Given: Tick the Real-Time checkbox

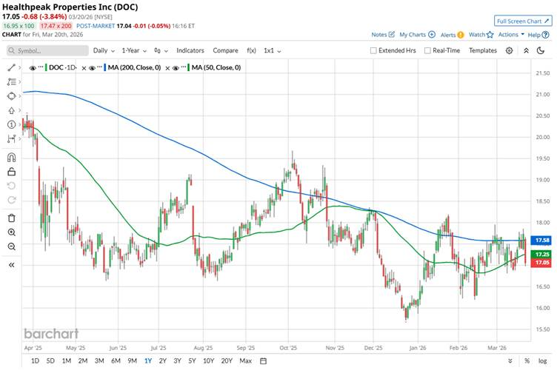Looking at the screenshot, I should [x=427, y=50].
